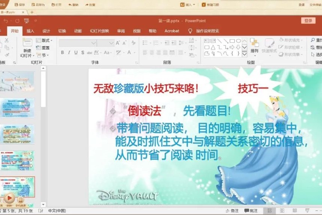This screenshot has height=215, width=322.
Task: Open the font size combo box
Action: (x=106, y=43)
